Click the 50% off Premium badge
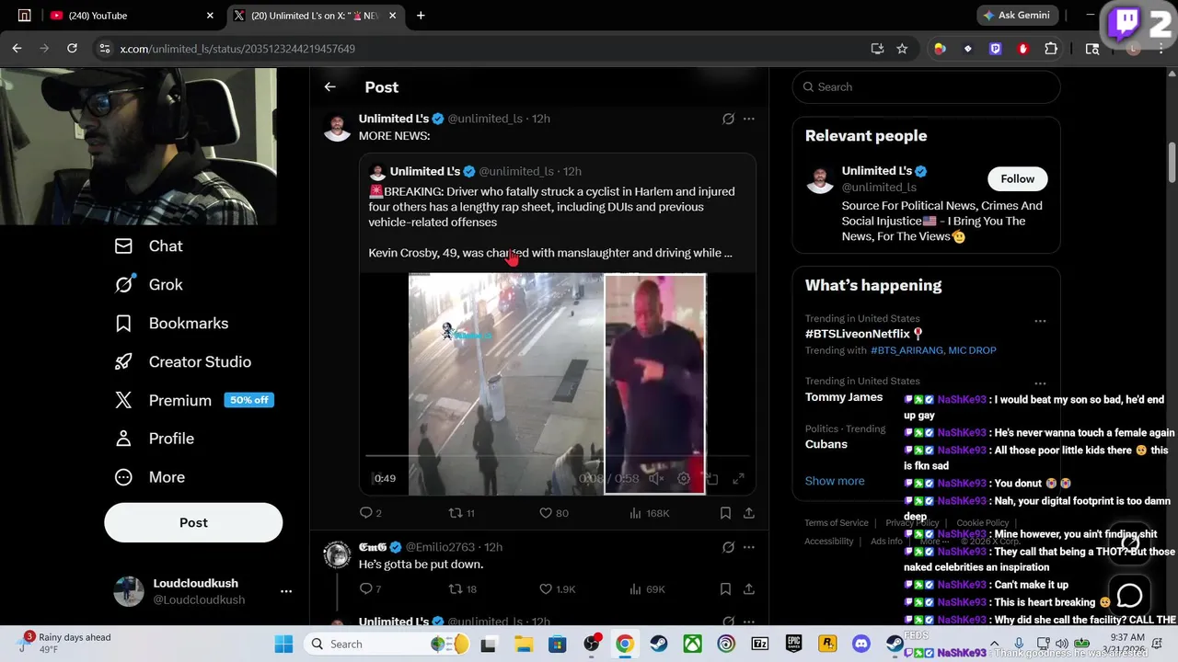 249,400
